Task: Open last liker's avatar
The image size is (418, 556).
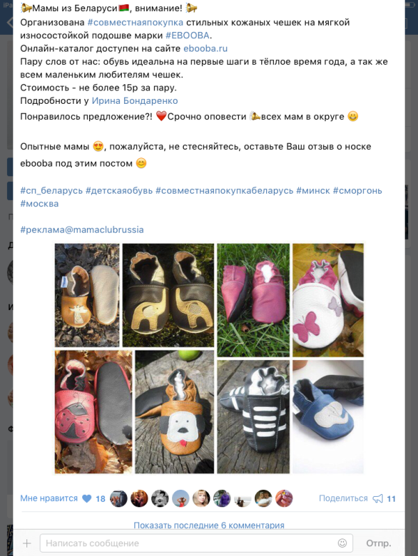Action: pos(284,498)
